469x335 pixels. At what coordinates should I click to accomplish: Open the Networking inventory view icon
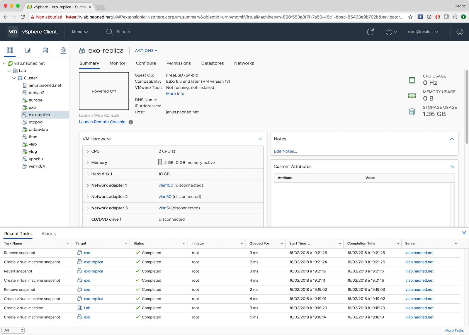[63, 50]
